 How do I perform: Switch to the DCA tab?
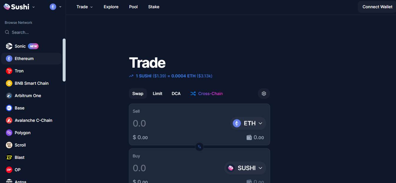176,94
